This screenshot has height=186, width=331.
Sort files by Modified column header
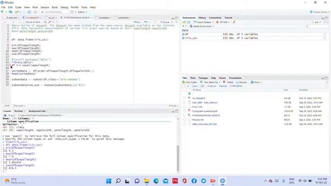click(x=303, y=90)
